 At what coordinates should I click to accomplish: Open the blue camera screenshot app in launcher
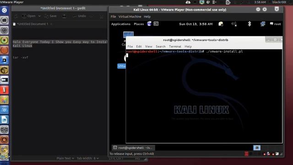click(4, 110)
